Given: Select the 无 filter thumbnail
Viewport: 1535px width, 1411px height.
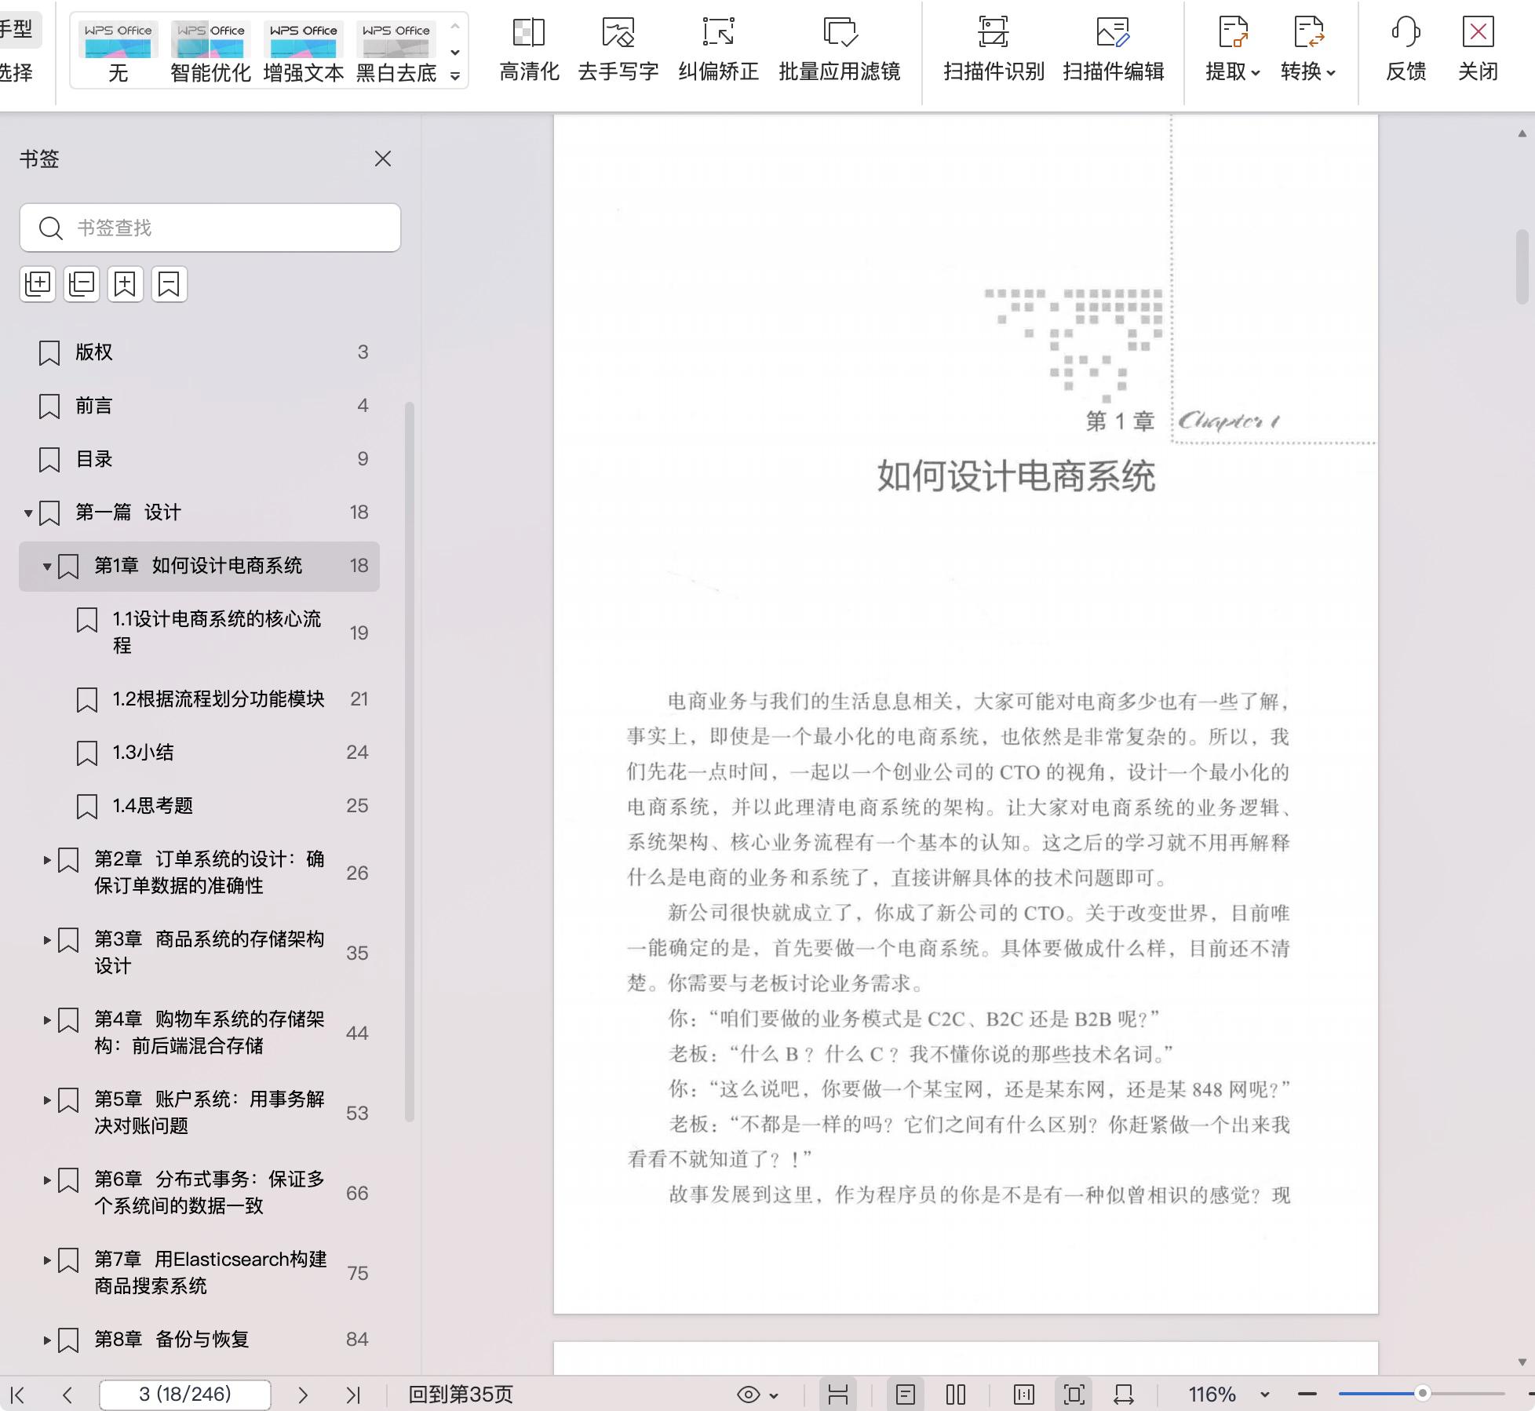Looking at the screenshot, I should 118,52.
